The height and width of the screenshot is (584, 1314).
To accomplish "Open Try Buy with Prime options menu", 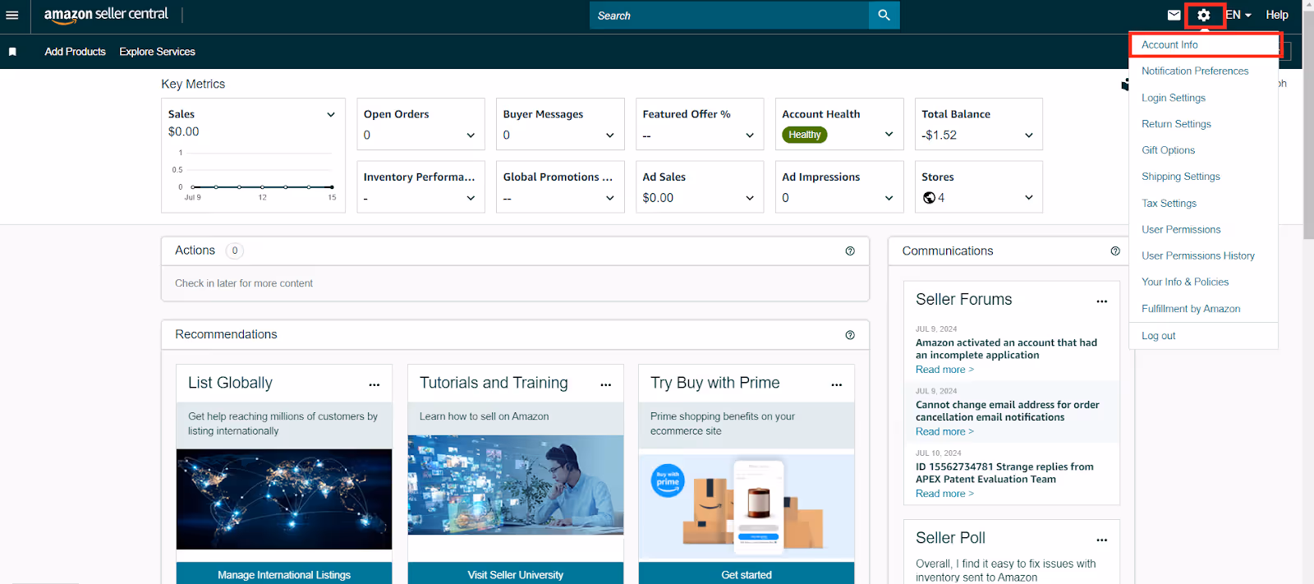I will 837,384.
